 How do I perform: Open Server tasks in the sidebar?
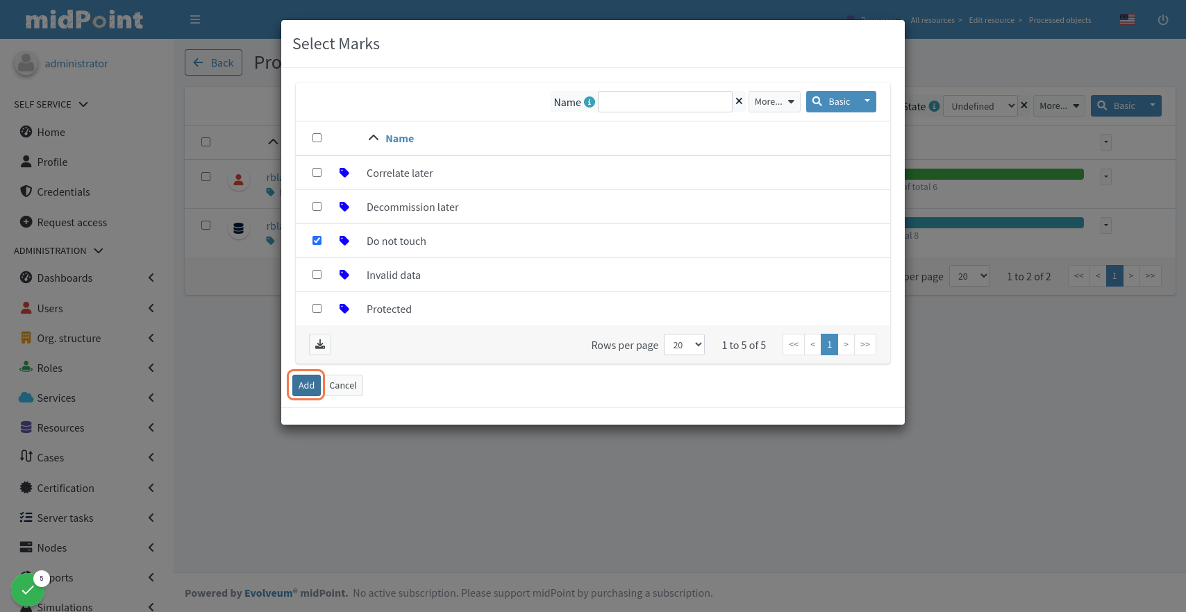coord(65,518)
